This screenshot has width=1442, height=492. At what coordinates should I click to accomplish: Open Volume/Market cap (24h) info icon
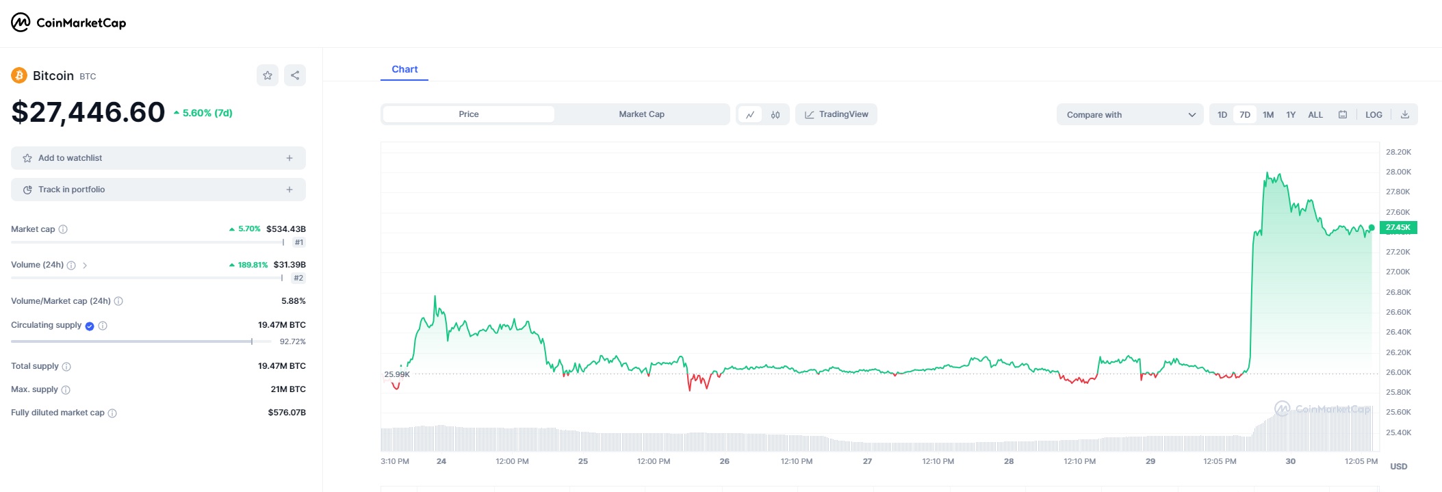118,301
